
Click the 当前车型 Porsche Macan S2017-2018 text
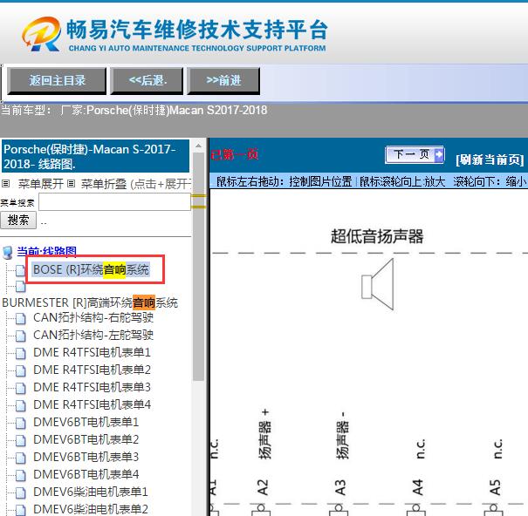tap(134, 111)
